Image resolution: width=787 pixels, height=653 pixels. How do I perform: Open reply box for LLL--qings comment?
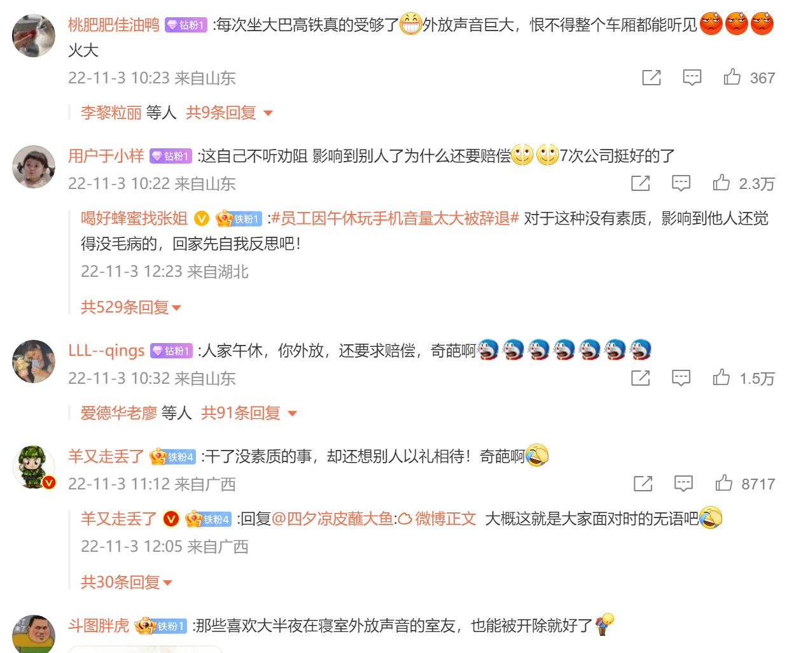point(681,378)
